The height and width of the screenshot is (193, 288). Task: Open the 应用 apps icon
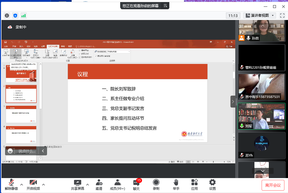(194, 184)
